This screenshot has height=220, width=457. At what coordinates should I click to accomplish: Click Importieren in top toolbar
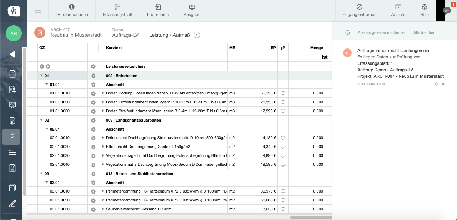click(158, 11)
